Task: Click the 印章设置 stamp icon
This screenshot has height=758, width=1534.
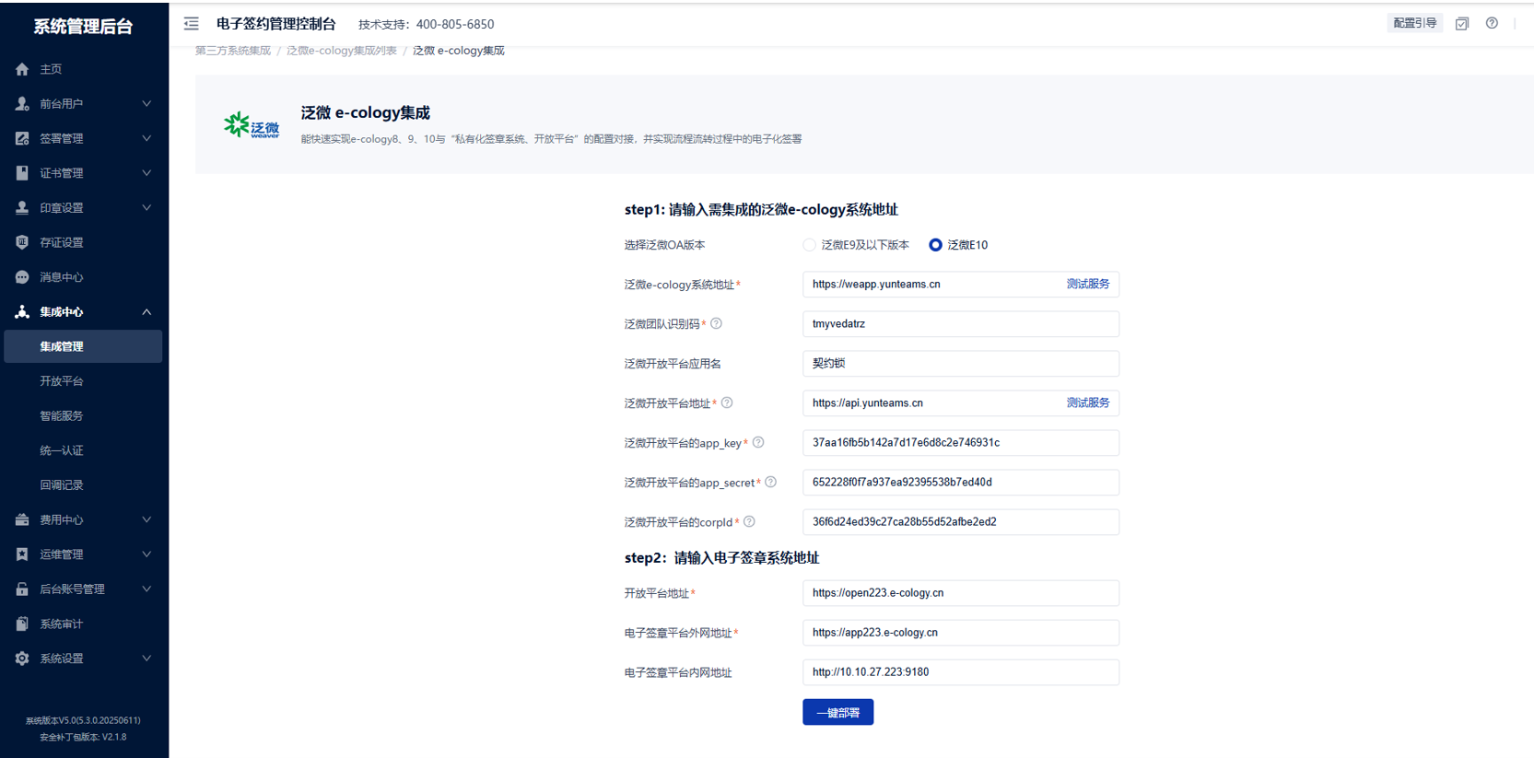Action: [x=22, y=208]
